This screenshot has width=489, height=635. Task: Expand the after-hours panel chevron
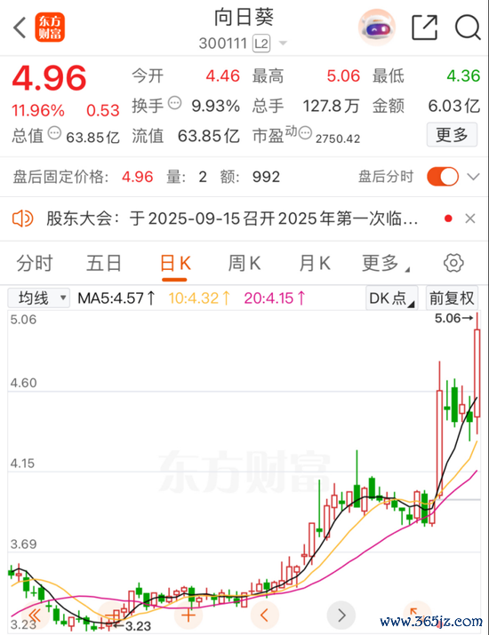(x=473, y=177)
